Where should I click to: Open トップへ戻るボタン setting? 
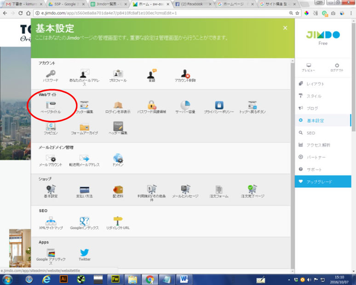pyautogui.click(x=253, y=107)
